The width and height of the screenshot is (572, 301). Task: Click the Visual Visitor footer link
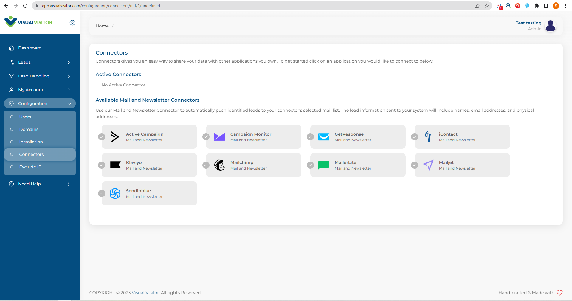pyautogui.click(x=145, y=293)
